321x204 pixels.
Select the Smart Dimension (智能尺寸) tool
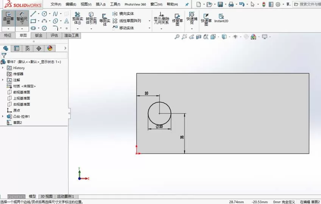pyautogui.click(x=22, y=18)
